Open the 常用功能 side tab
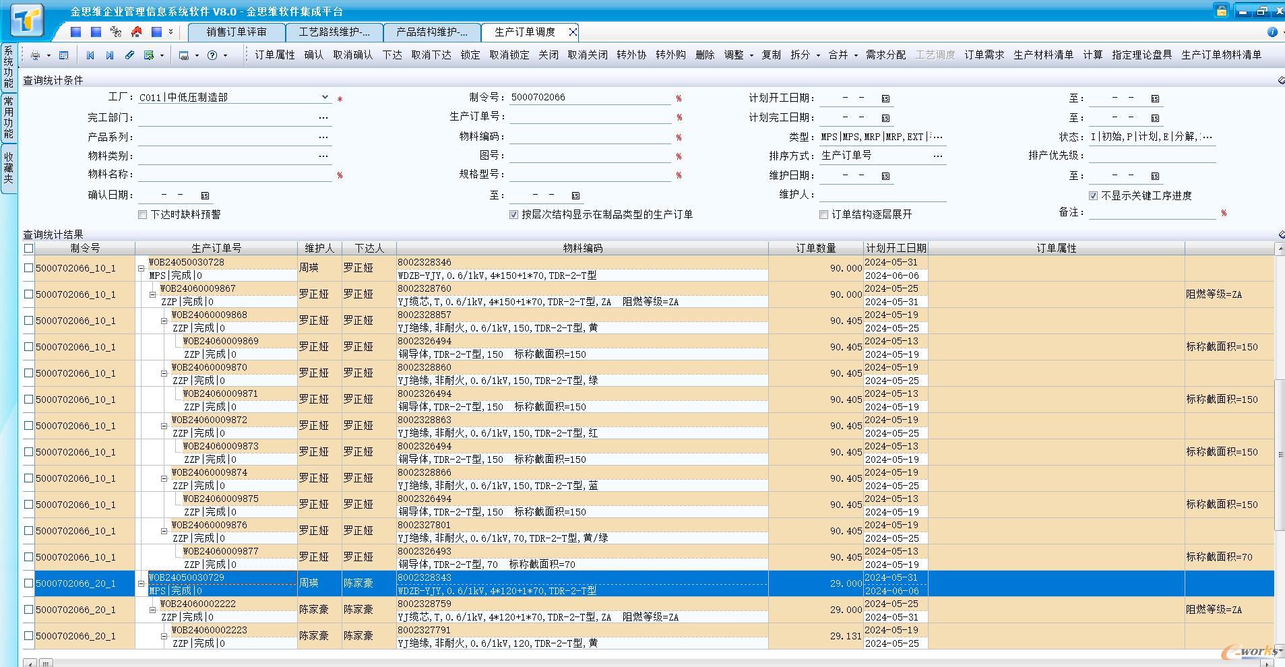The height and width of the screenshot is (667, 1285). (9, 117)
